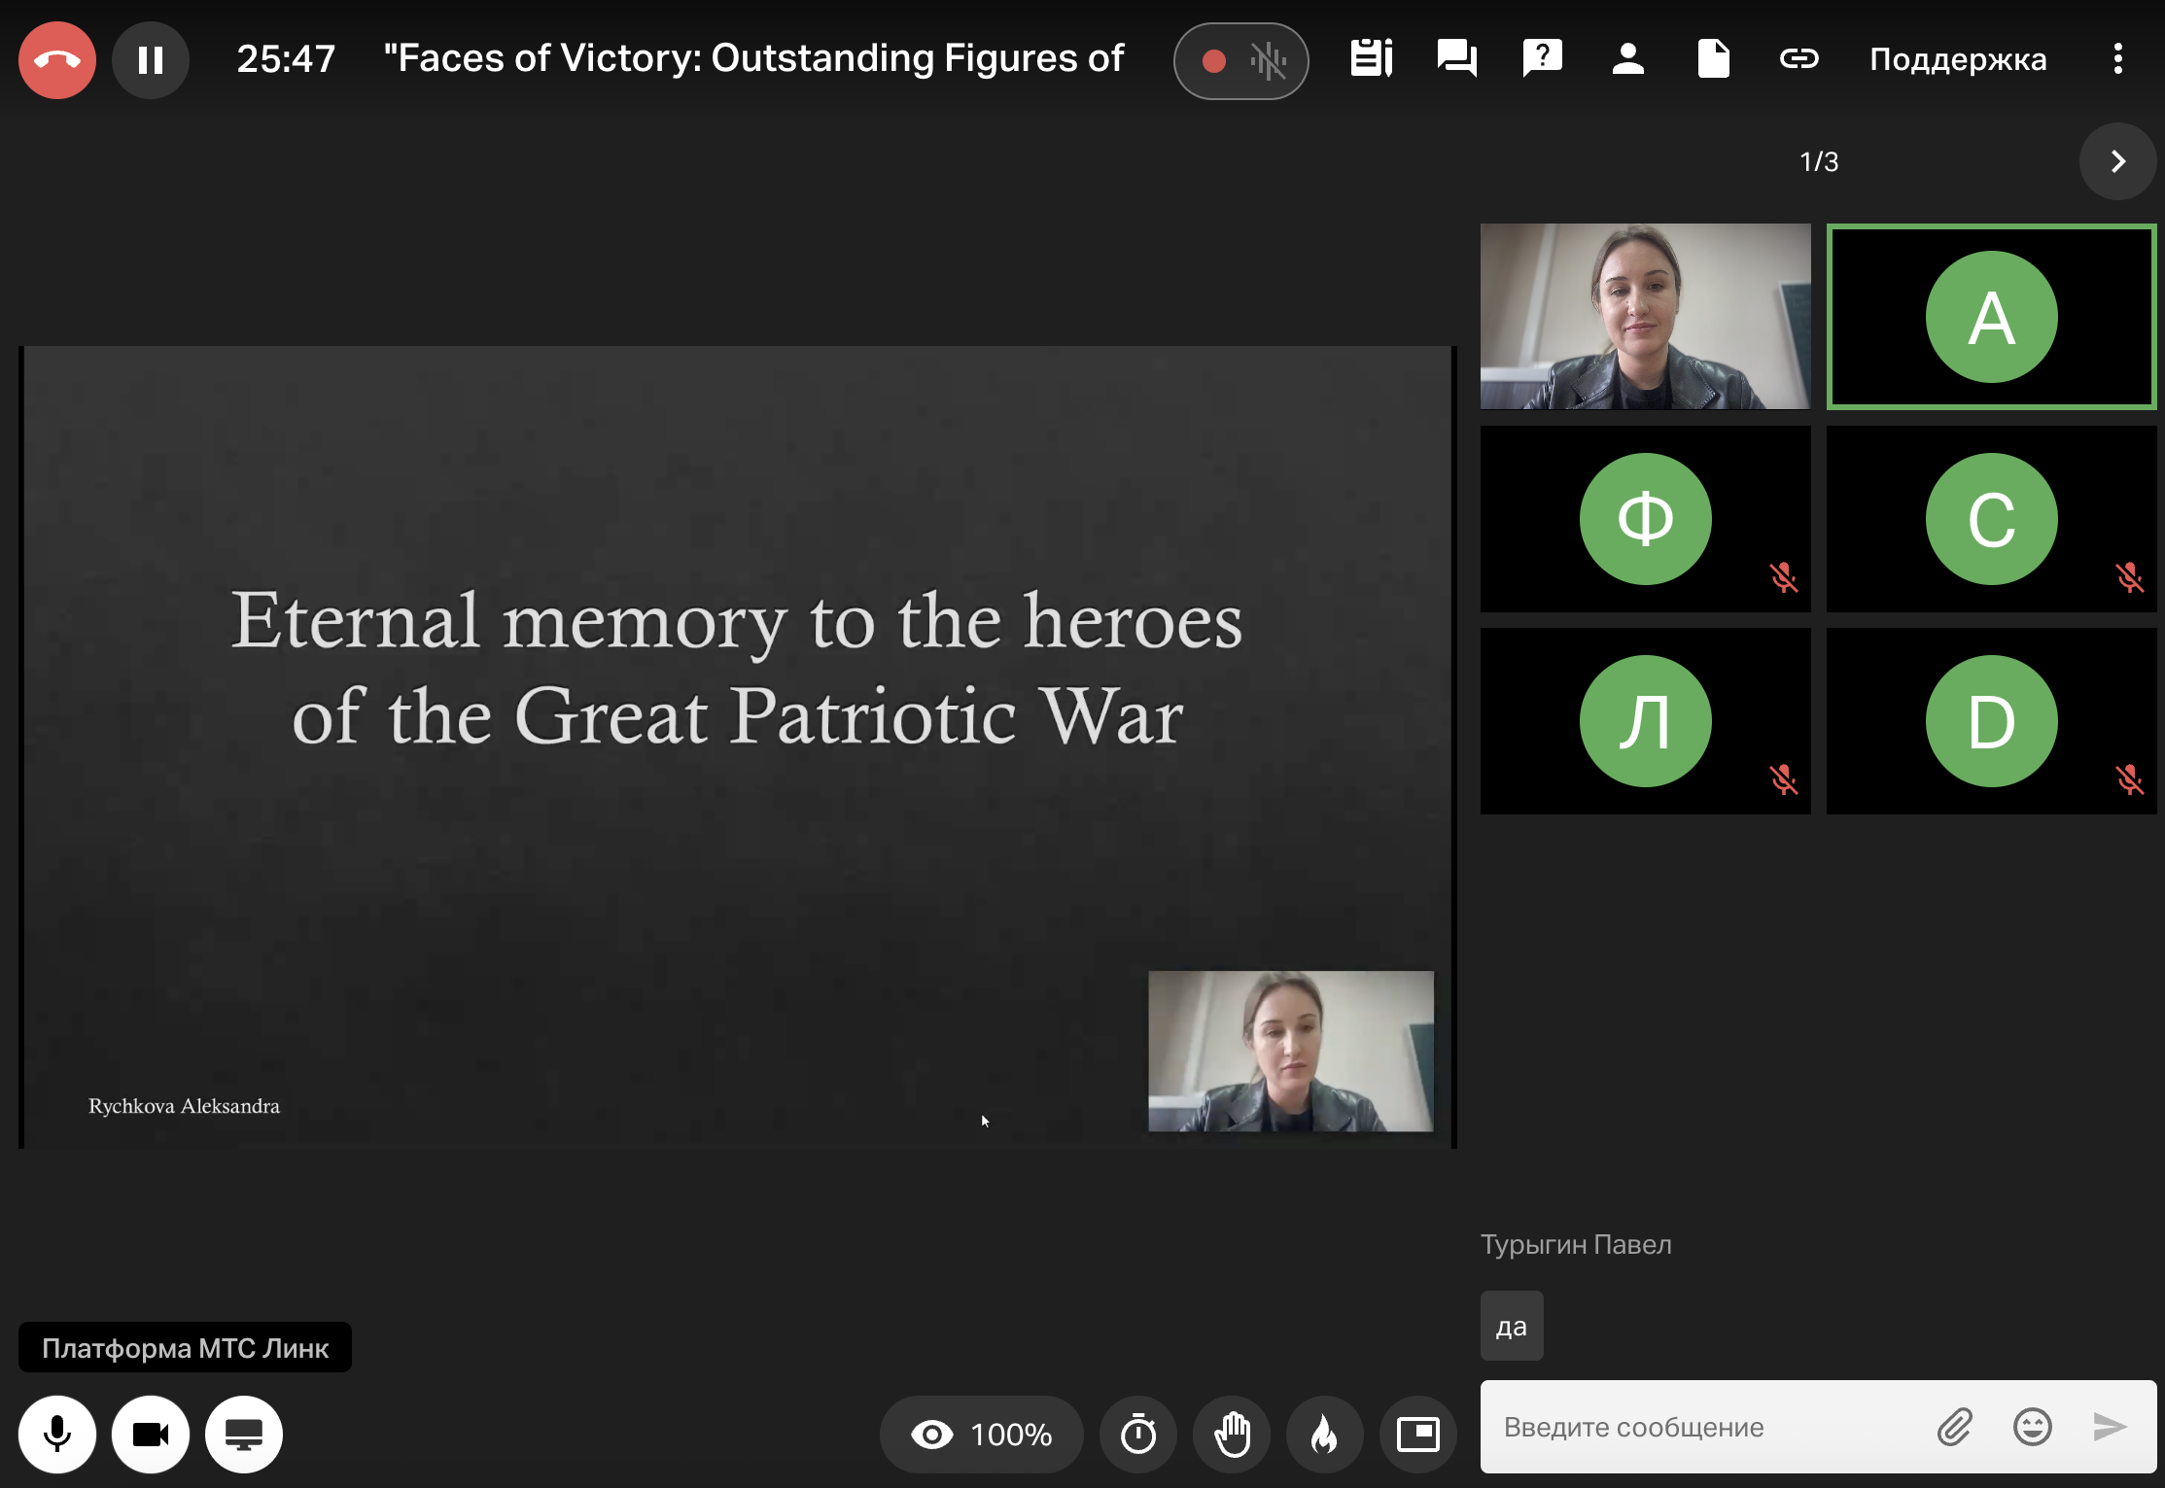
Task: Click the 'Rychkova Aleksandra' author text on slide
Action: (184, 1106)
